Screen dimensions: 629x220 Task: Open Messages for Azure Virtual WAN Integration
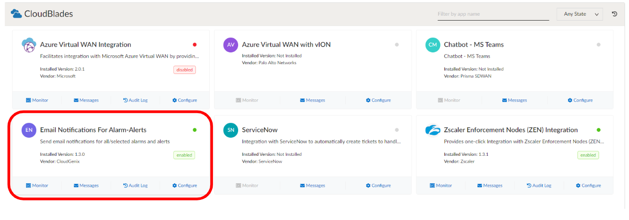[x=86, y=100]
